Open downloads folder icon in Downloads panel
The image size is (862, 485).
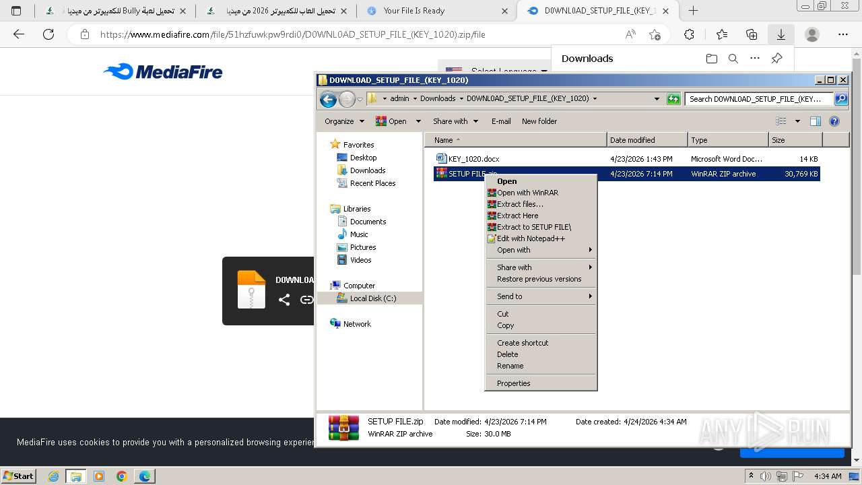coord(712,59)
